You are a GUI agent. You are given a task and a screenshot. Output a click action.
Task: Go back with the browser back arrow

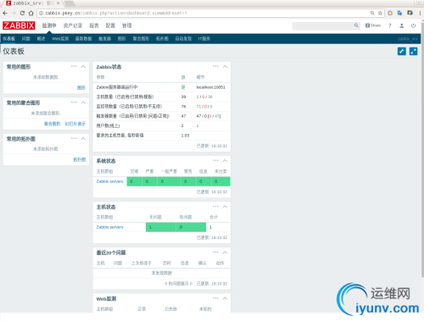[x=5, y=13]
